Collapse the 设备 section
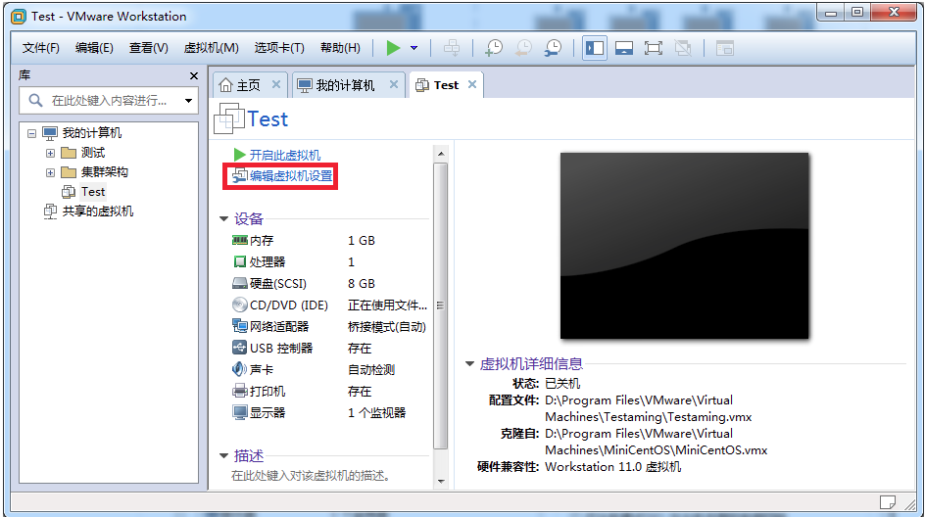Screen dimensions: 925x517 pyautogui.click(x=223, y=218)
